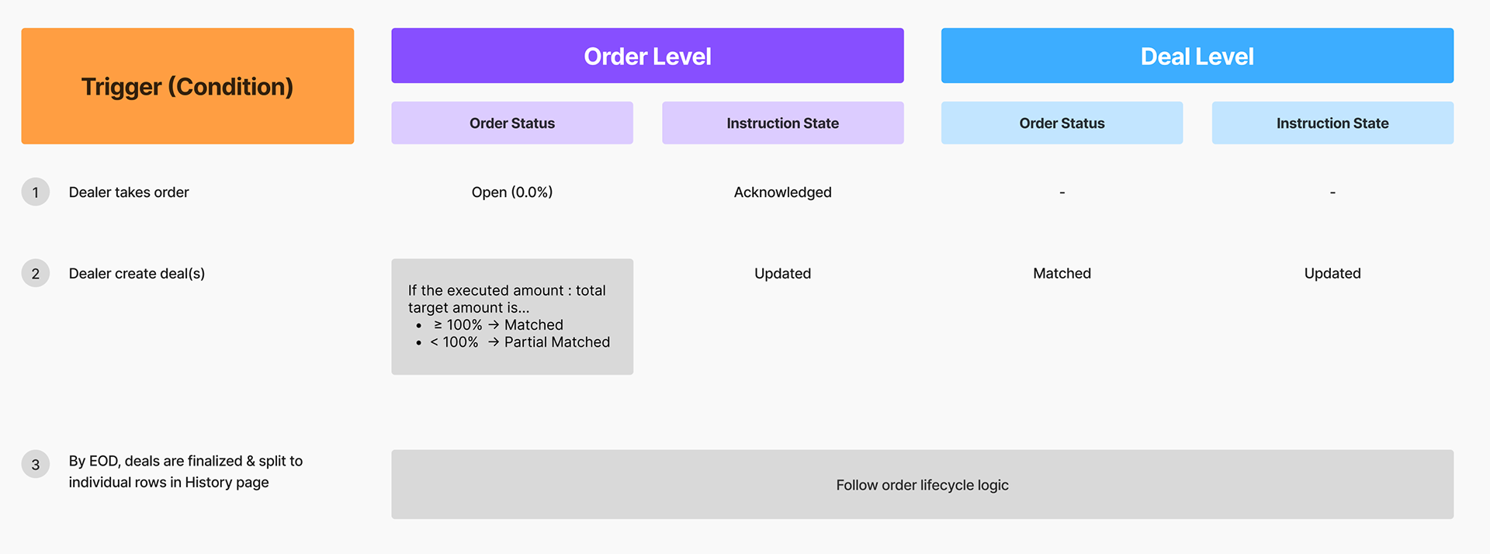Click the "Dealer create deal(s)" trigger text
The image size is (1490, 554).
tap(137, 273)
